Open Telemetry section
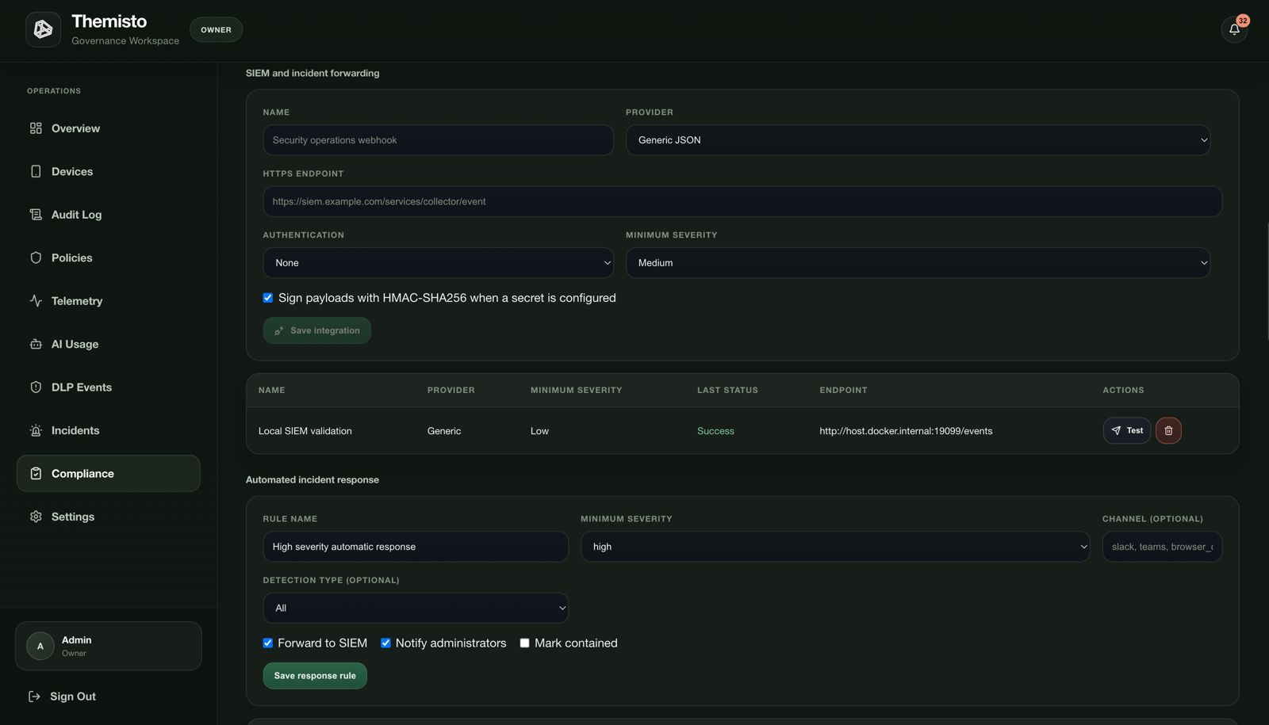Image resolution: width=1269 pixels, height=725 pixels. pyautogui.click(x=108, y=301)
